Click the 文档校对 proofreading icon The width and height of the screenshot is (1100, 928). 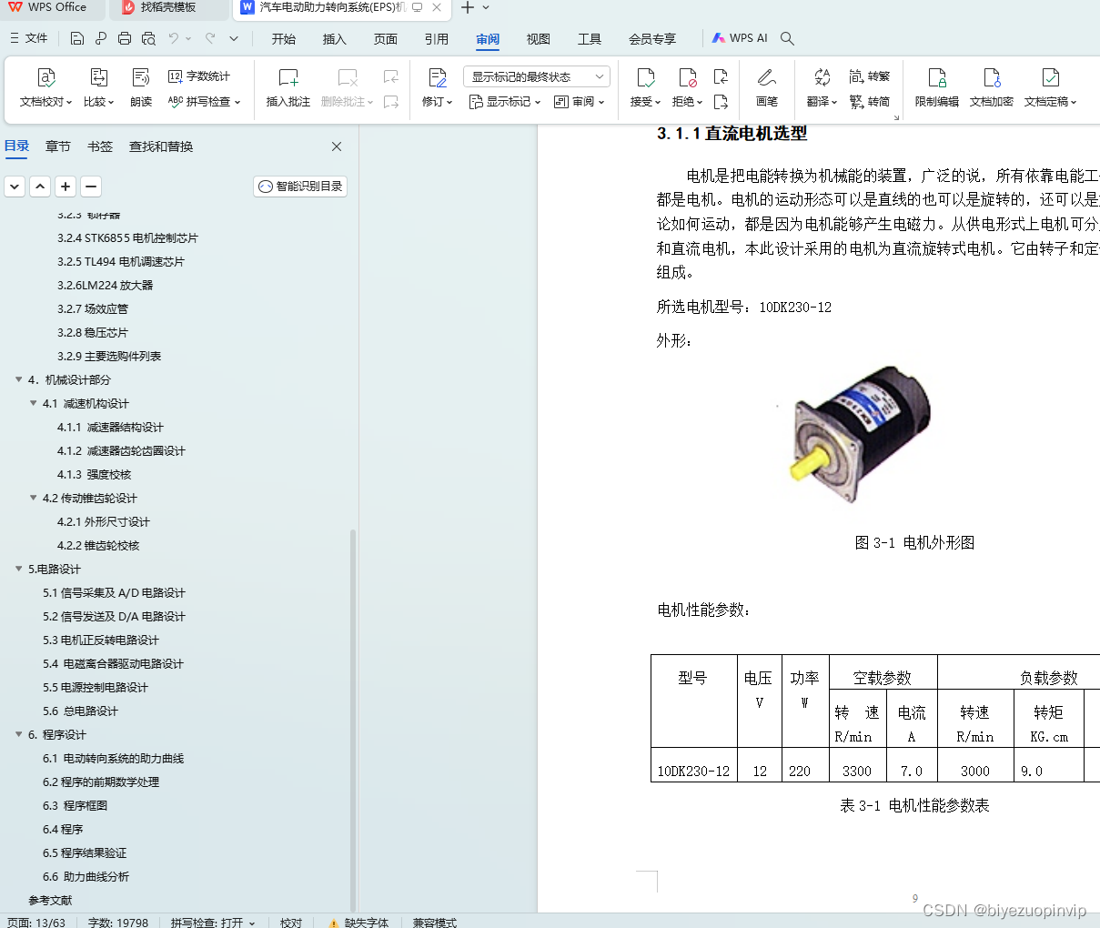(45, 78)
